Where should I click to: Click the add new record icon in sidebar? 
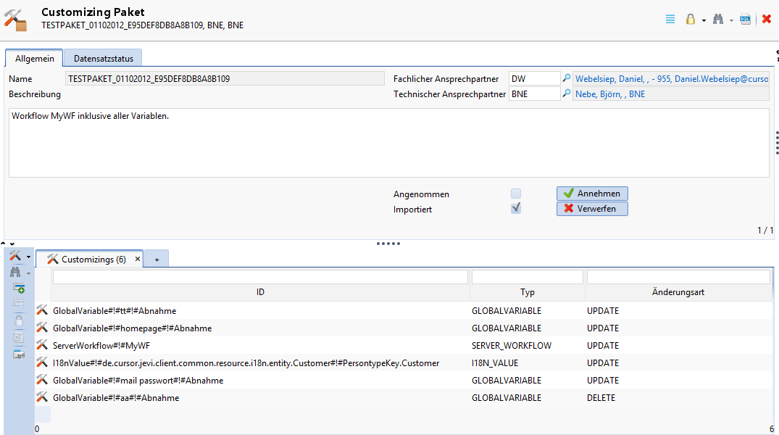click(x=18, y=289)
